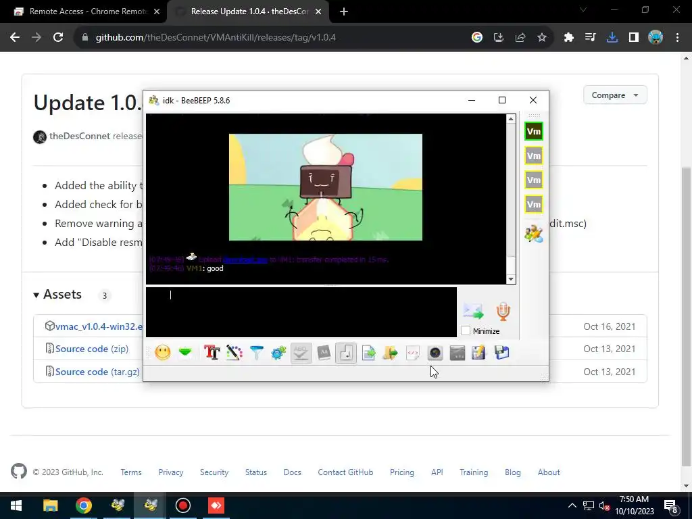692x519 pixels.
Task: Open the media controls music-list icon
Action: (x=591, y=38)
